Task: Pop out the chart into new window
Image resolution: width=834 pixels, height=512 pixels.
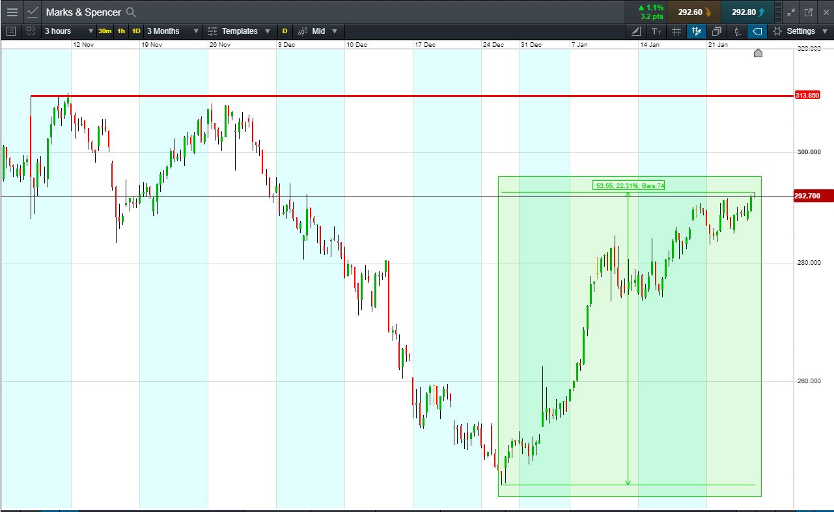Action: click(808, 12)
